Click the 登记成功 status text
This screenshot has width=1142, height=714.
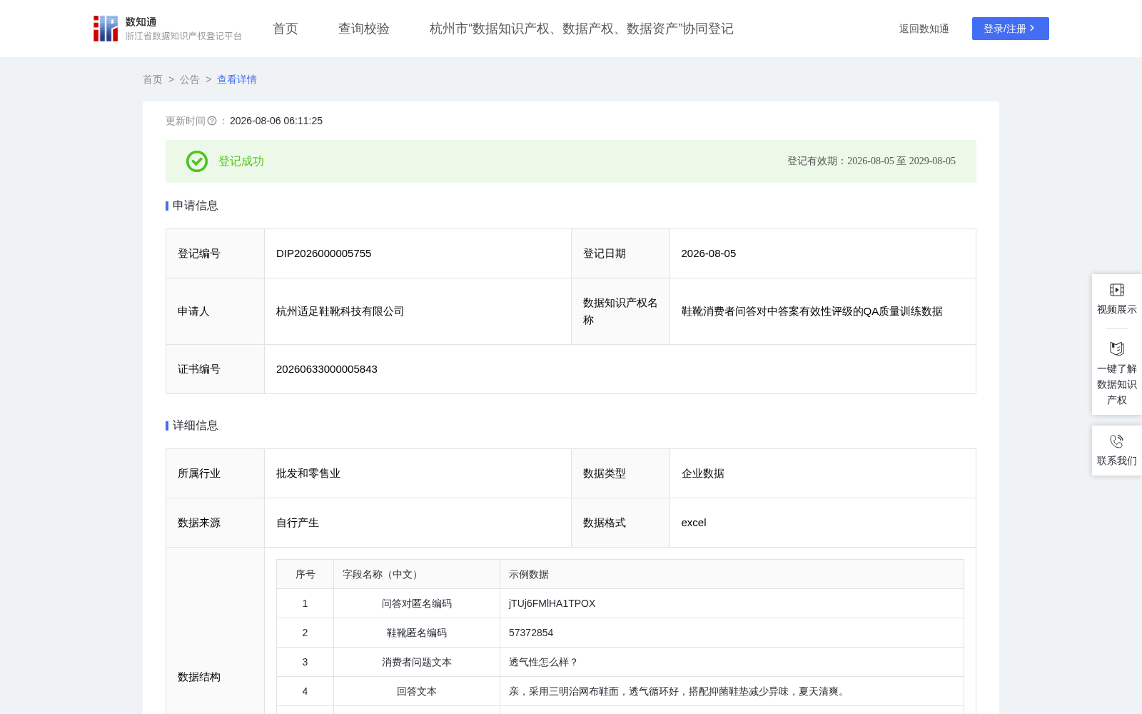pyautogui.click(x=241, y=161)
